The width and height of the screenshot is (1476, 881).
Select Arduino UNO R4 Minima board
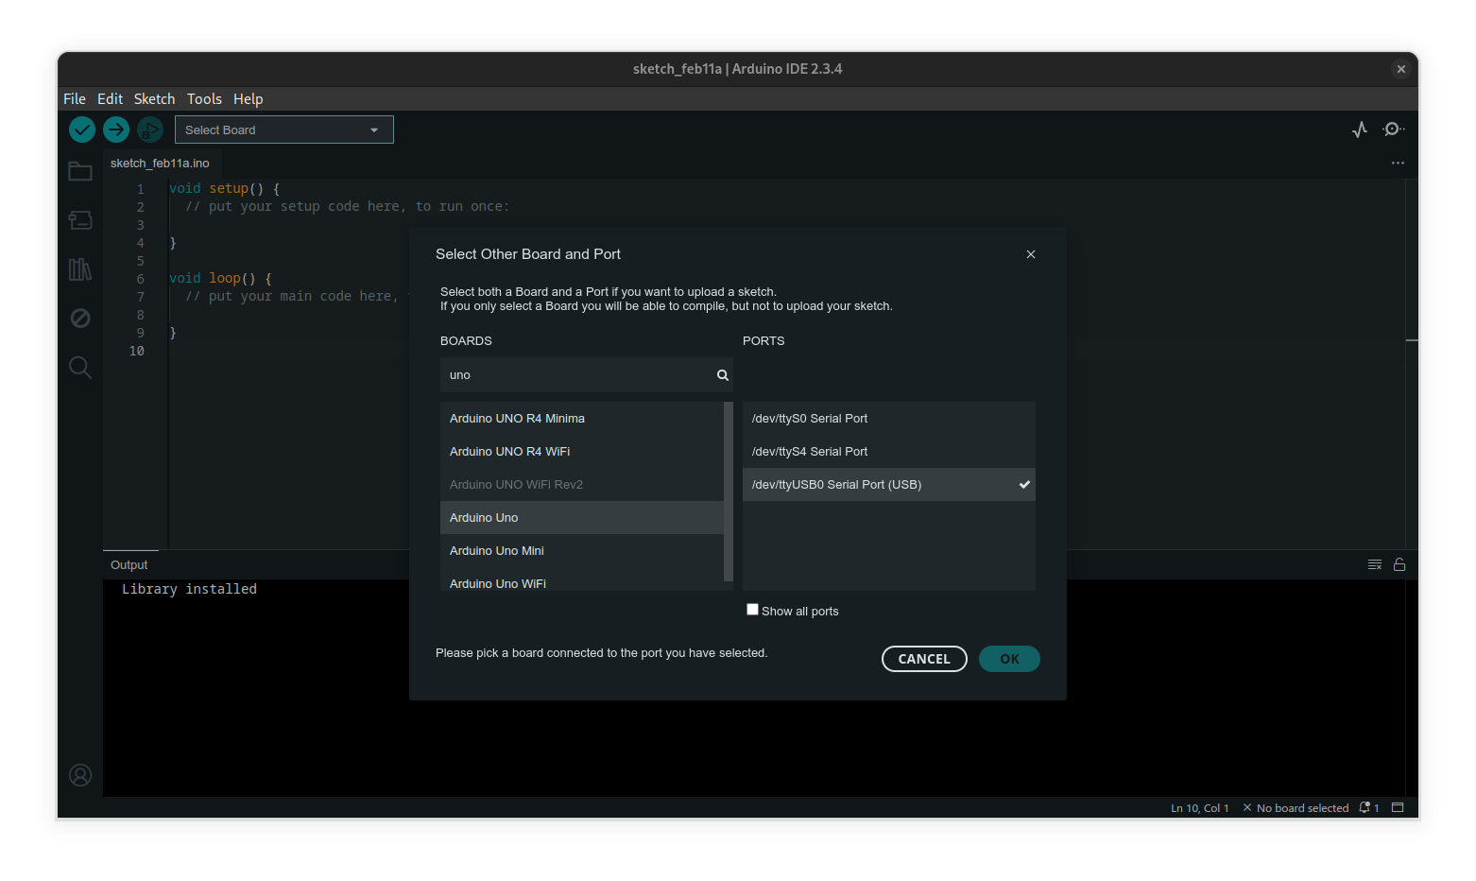pos(582,418)
